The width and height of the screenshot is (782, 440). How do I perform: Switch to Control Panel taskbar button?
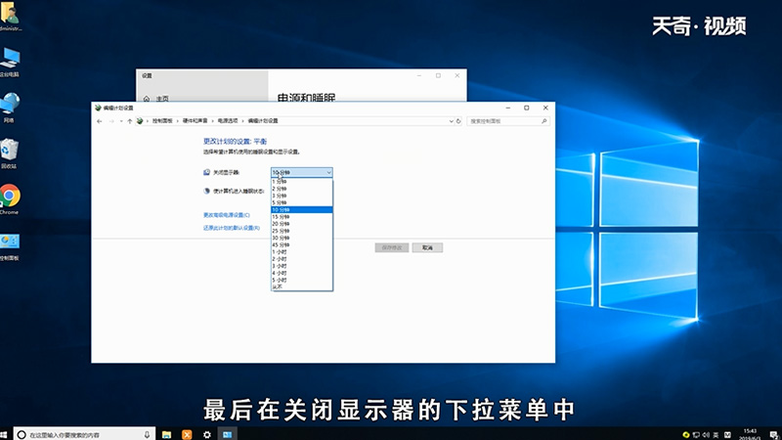(x=228, y=434)
